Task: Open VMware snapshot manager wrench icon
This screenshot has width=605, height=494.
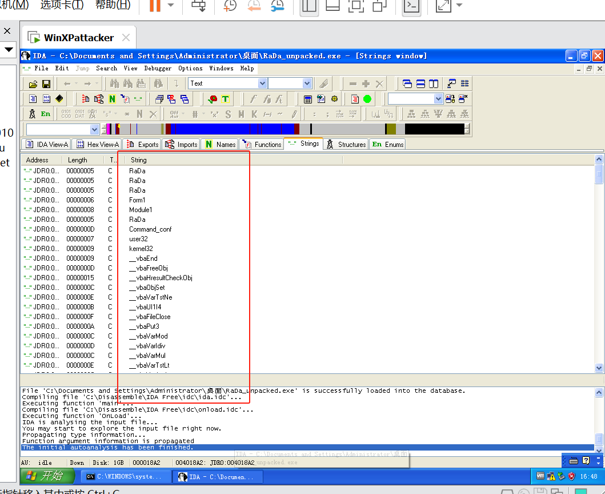Action: [x=278, y=5]
